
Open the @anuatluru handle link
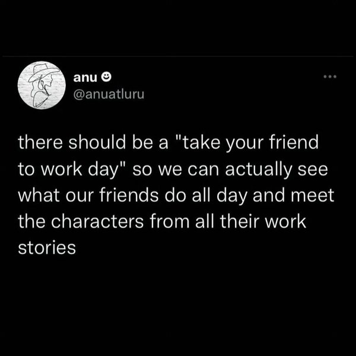pos(109,94)
